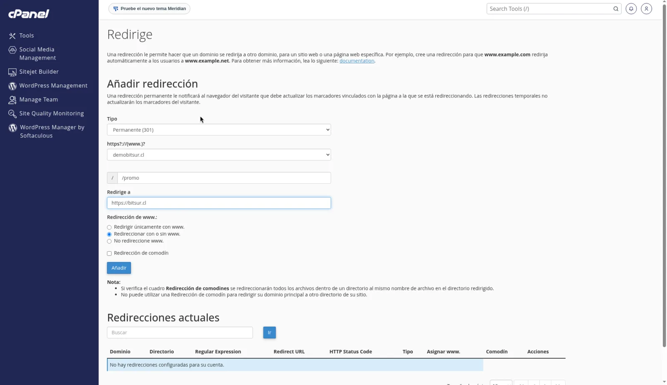Select 'No redireccione www.' option
Screen dimensions: 667x385
coord(109,242)
